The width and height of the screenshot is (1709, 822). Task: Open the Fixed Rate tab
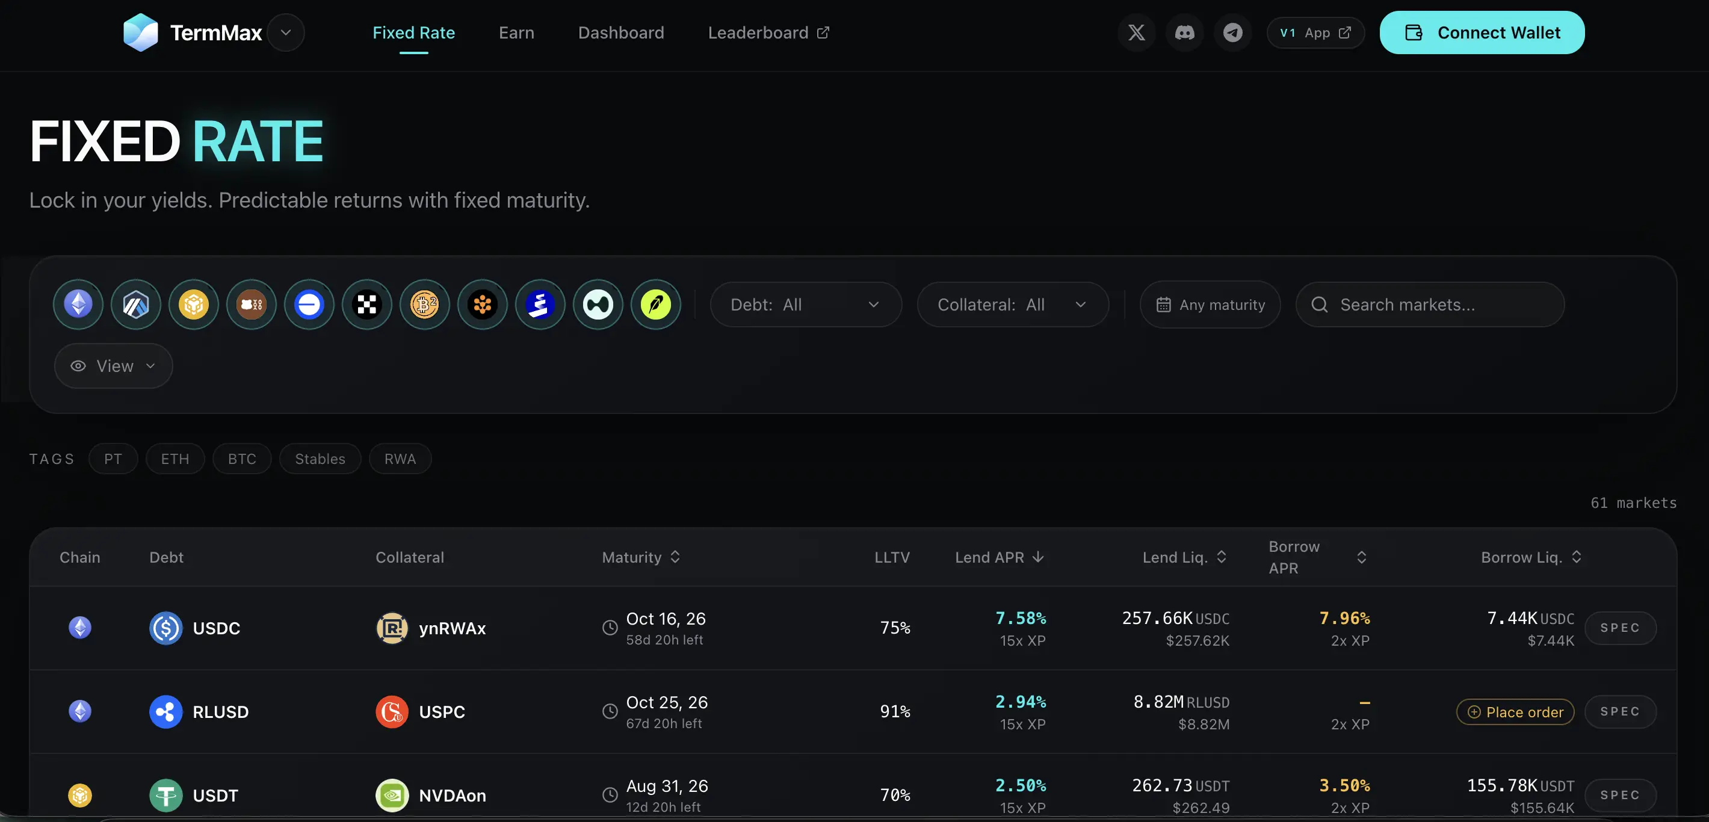click(x=413, y=32)
